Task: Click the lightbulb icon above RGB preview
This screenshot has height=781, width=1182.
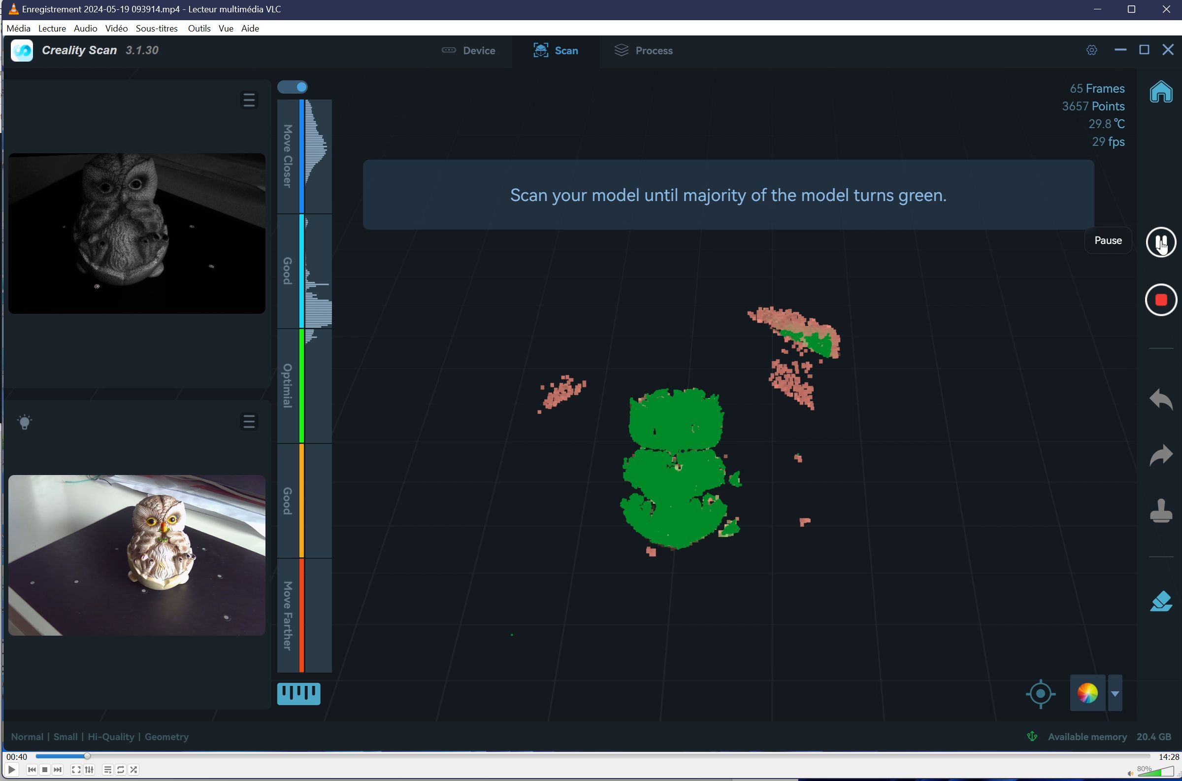Action: point(25,422)
